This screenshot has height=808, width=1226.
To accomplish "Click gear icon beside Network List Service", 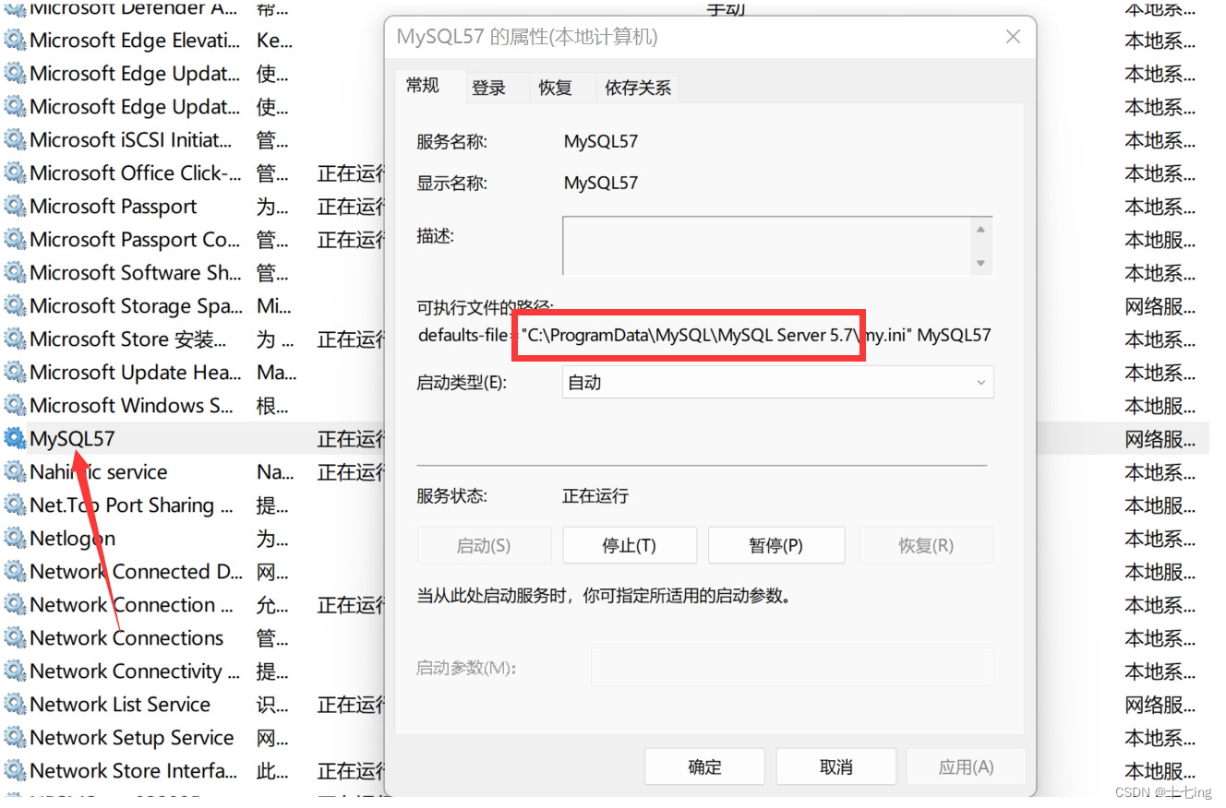I will point(15,705).
